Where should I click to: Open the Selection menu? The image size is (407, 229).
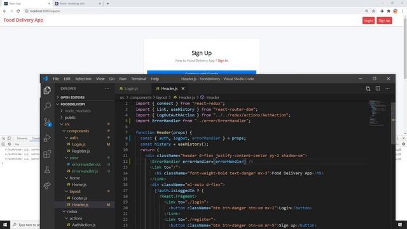[x=83, y=79]
